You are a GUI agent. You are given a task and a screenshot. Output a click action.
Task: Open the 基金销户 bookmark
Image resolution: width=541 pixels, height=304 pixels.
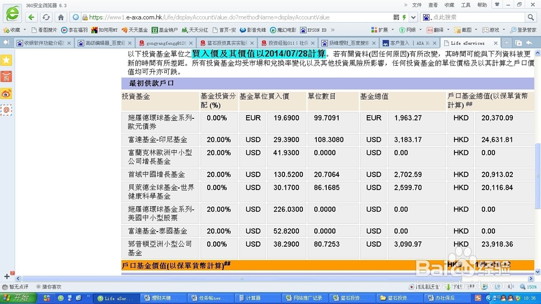164,30
